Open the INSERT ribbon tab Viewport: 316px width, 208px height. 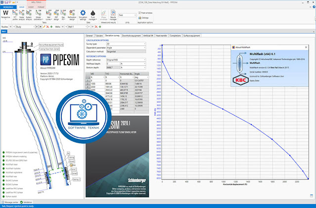tap(31, 7)
